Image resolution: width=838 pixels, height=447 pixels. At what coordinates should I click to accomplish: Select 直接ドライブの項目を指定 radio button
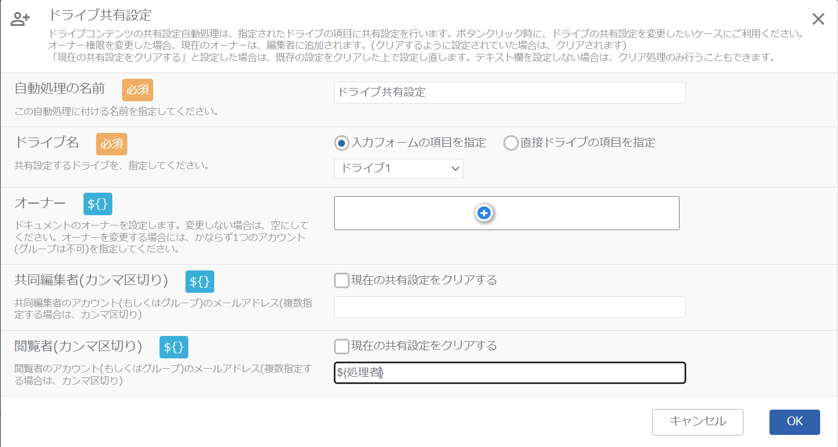[x=511, y=143]
